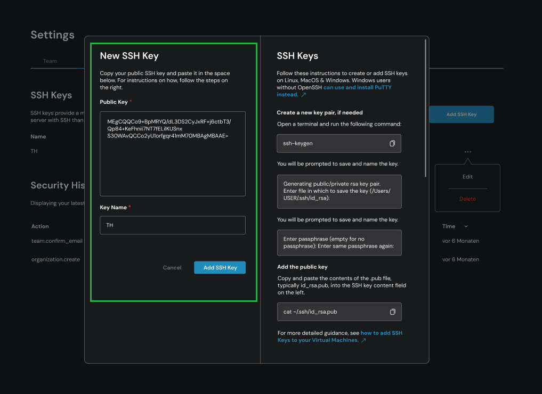The height and width of the screenshot is (394, 542).
Task: Click the passphrase prompt code block
Action: point(339,243)
